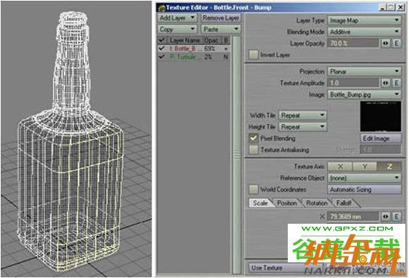
Task: Click the checkmark column header in layer list
Action: point(161,40)
